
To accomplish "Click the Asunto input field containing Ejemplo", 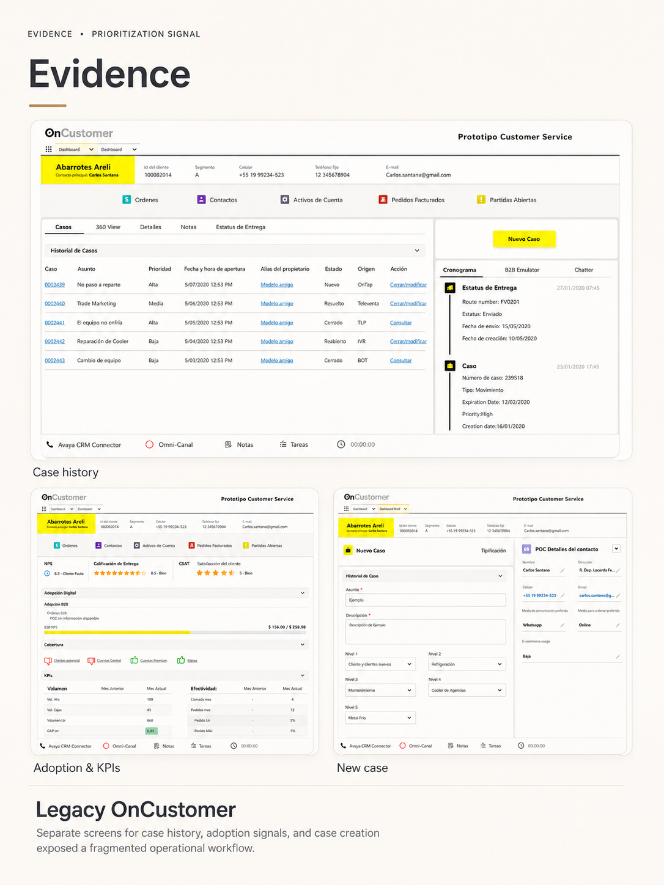I will point(426,600).
